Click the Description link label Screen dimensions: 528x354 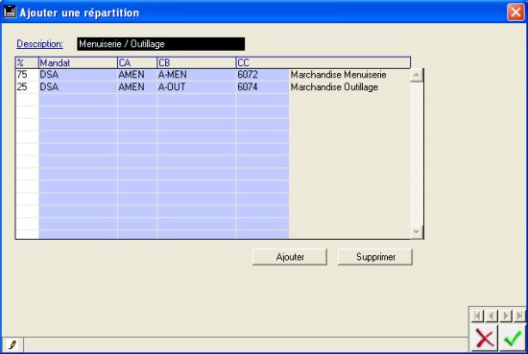tap(39, 44)
